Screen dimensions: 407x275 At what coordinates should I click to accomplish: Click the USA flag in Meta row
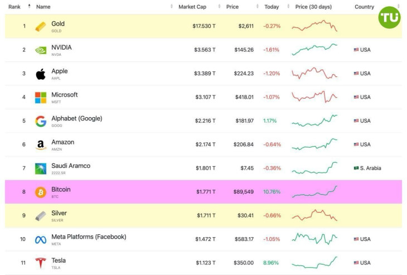tap(356, 239)
